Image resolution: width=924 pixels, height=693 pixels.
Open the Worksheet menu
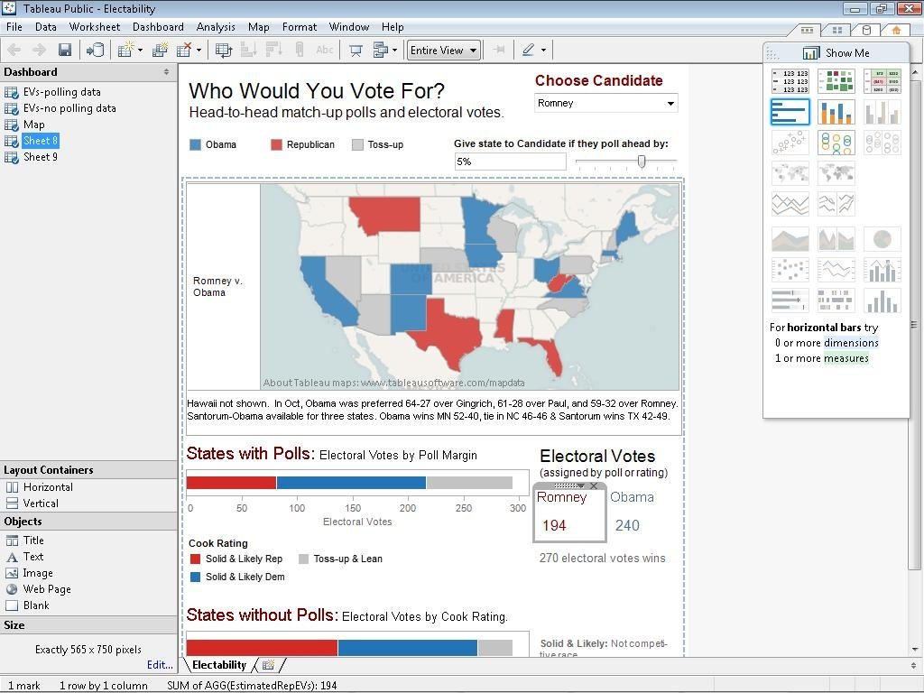94,27
